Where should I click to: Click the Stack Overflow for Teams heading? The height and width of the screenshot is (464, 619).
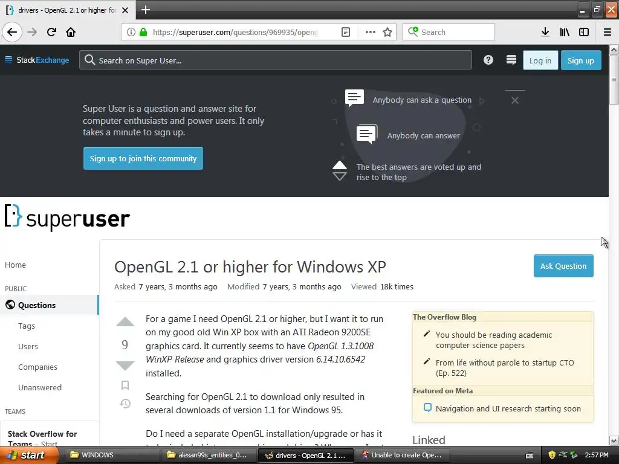point(42,439)
